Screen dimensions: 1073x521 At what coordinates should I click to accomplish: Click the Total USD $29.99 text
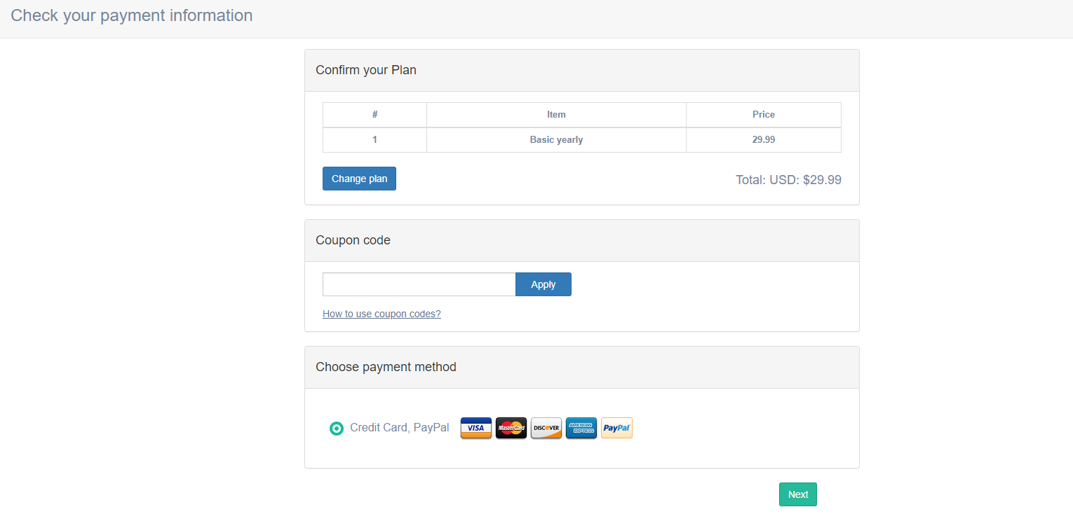[x=788, y=179]
